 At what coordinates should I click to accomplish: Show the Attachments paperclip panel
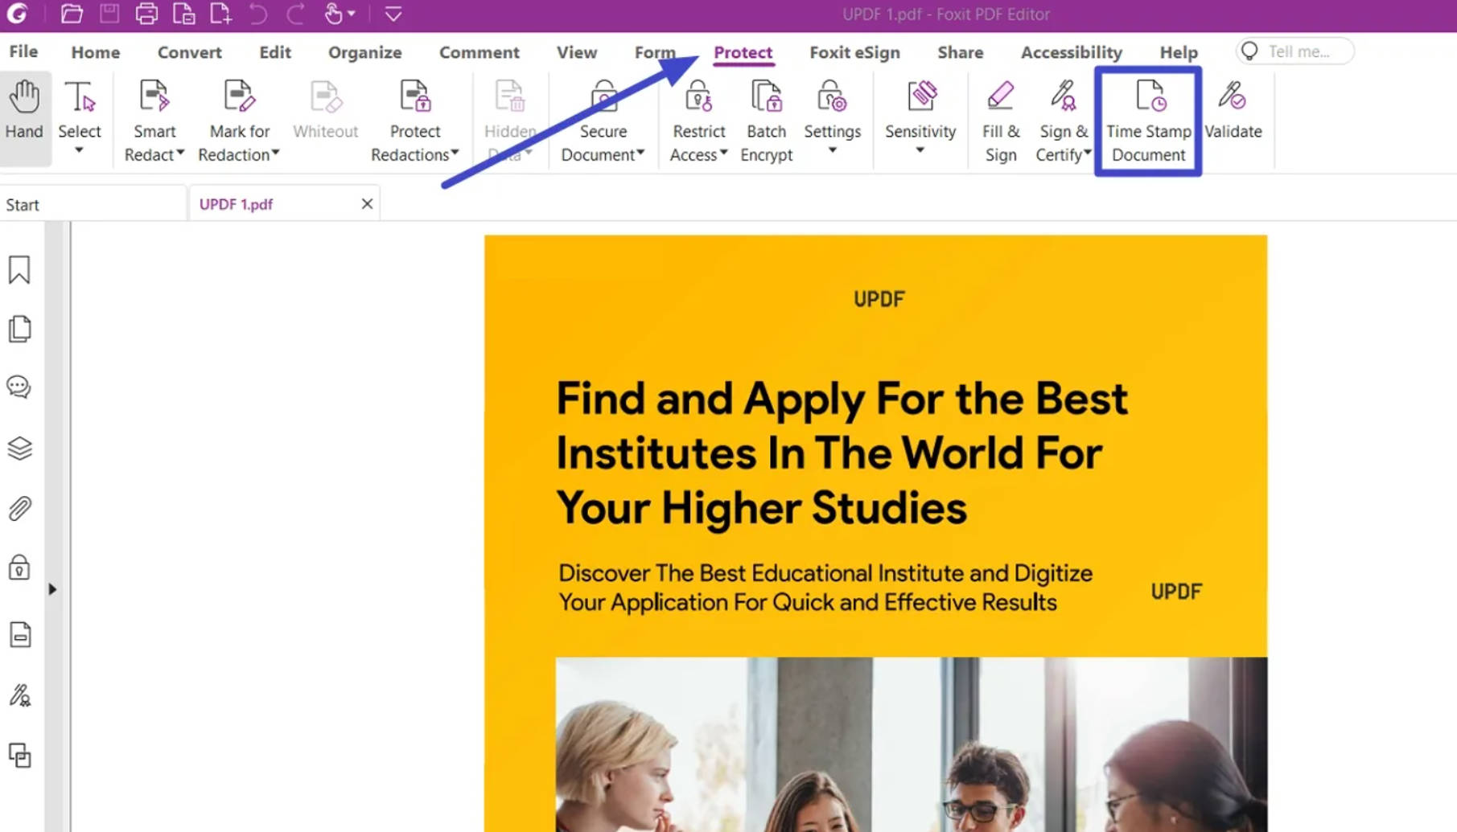point(19,509)
